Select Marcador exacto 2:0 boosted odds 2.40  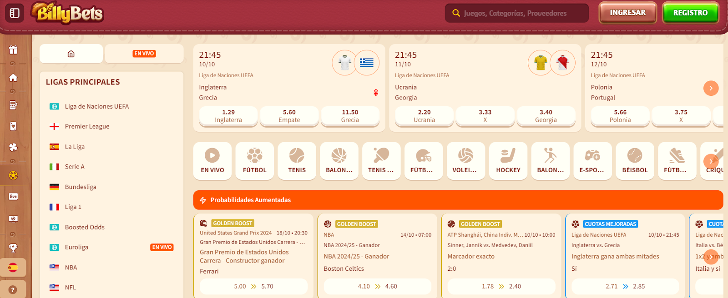[501, 287]
